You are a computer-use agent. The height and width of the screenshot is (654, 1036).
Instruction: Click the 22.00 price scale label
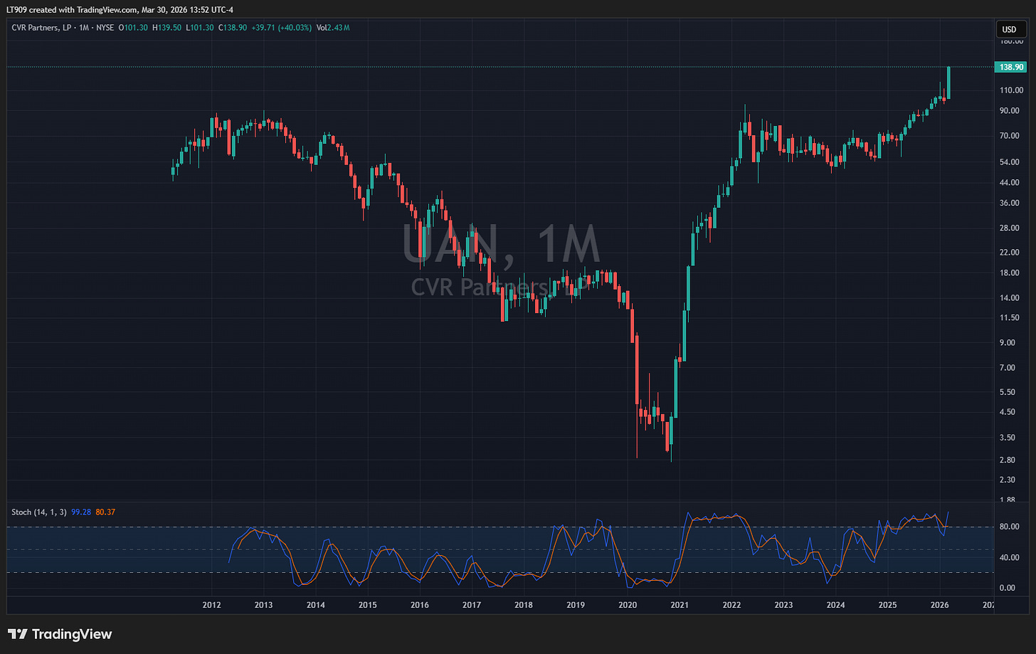coord(1010,252)
